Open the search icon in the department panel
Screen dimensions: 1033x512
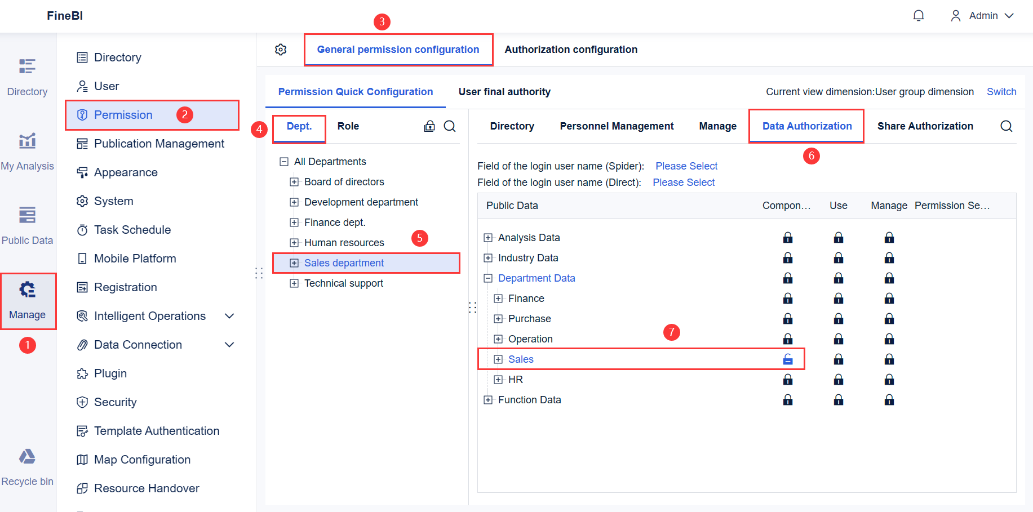point(449,126)
